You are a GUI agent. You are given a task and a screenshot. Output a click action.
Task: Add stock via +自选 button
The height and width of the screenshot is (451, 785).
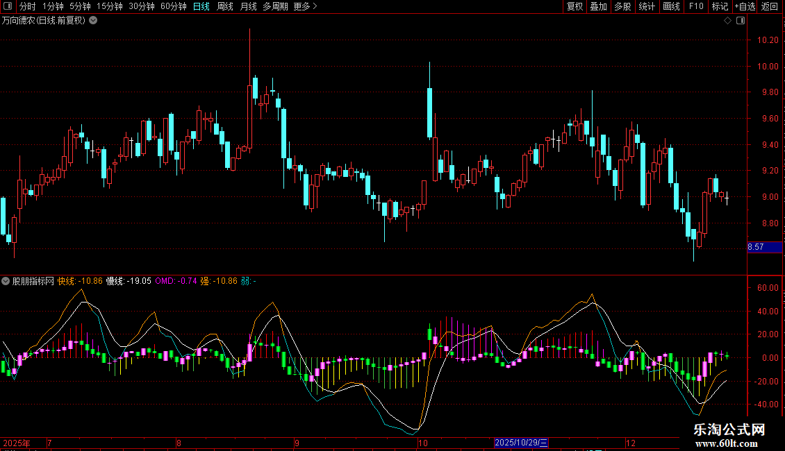coord(745,6)
